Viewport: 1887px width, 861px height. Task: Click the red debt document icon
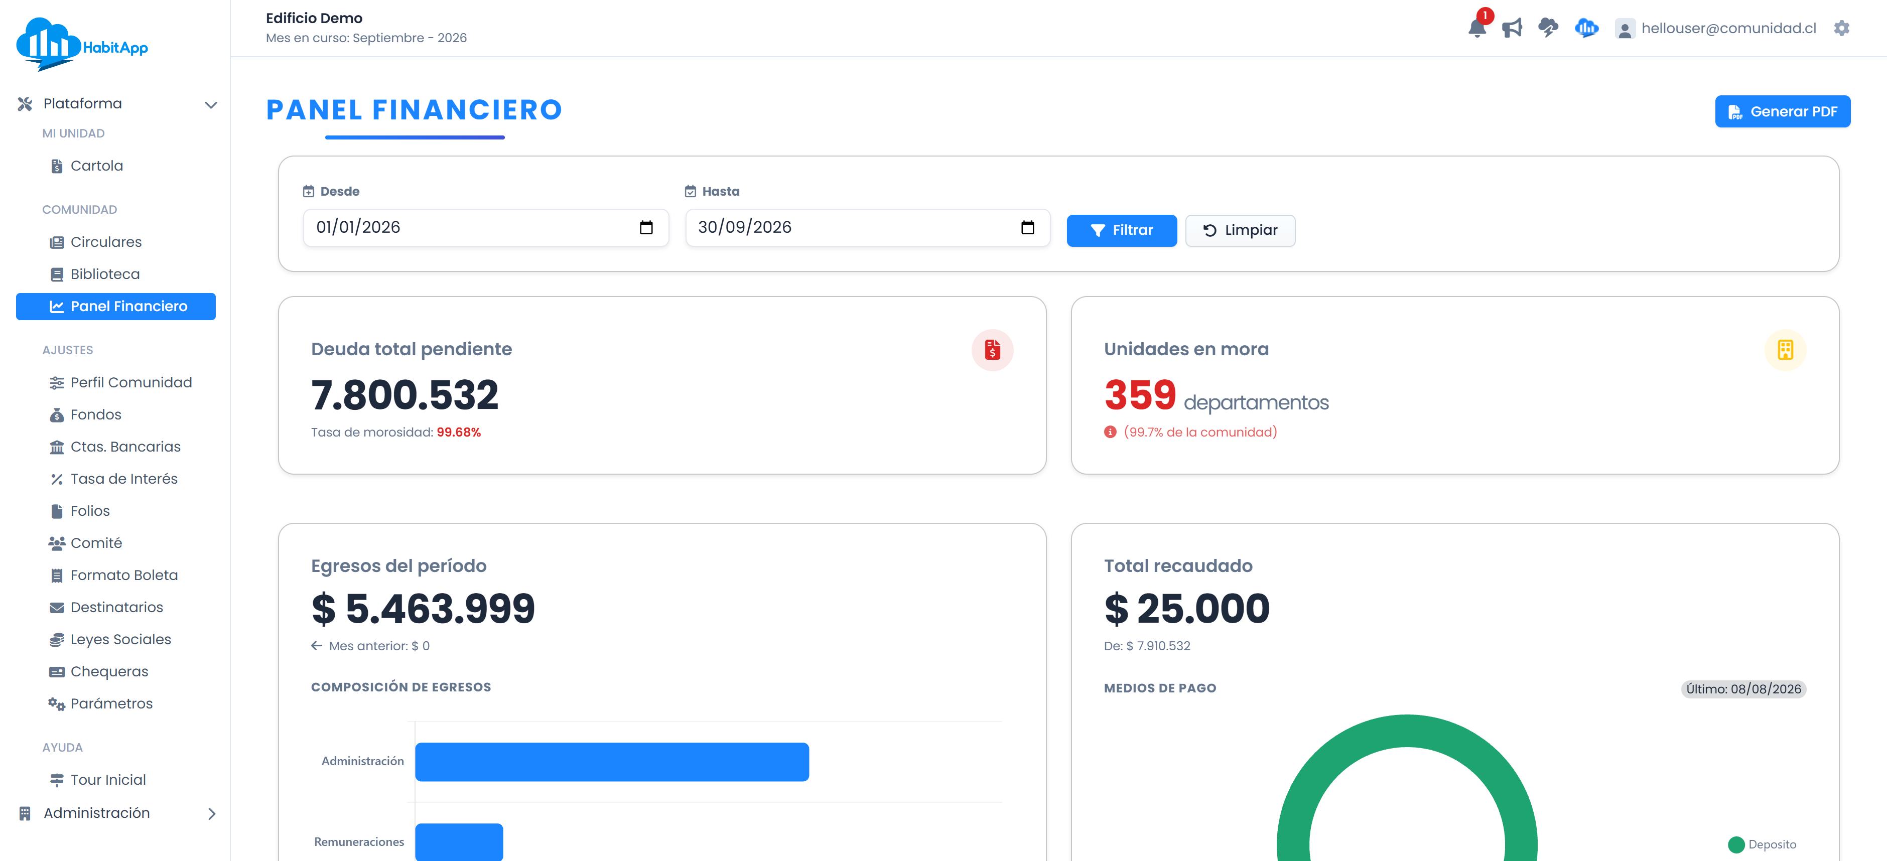pyautogui.click(x=992, y=350)
